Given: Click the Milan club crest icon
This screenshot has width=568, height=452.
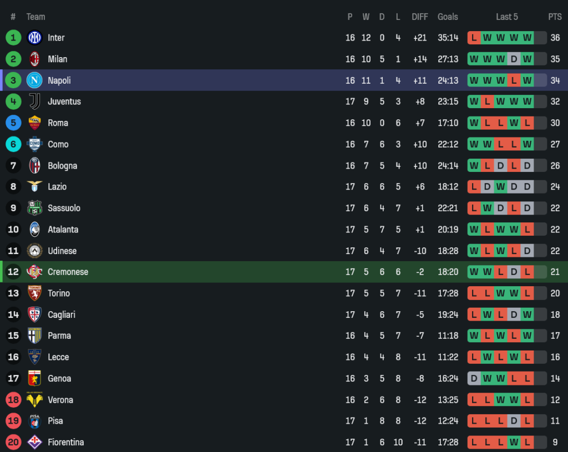Looking at the screenshot, I should pos(35,59).
